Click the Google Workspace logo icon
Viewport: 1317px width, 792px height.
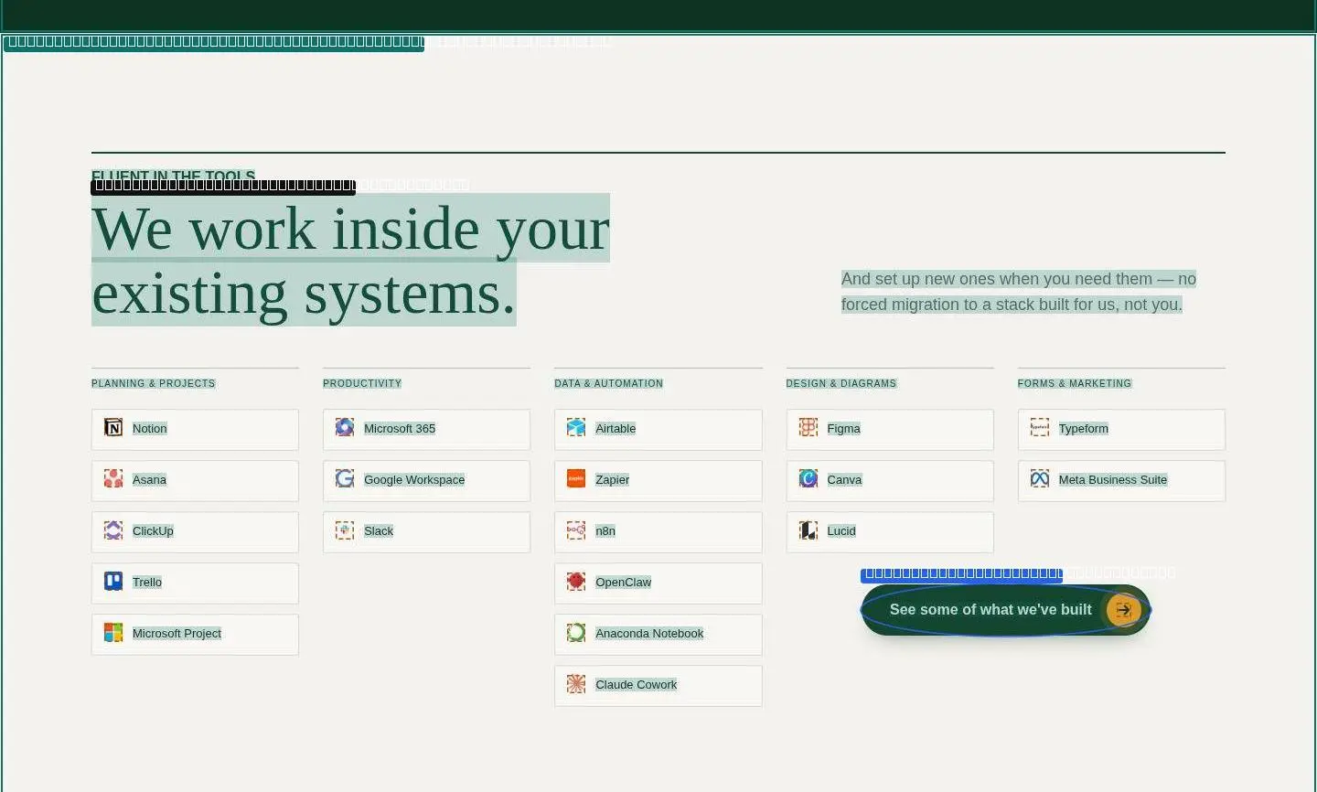click(x=345, y=478)
